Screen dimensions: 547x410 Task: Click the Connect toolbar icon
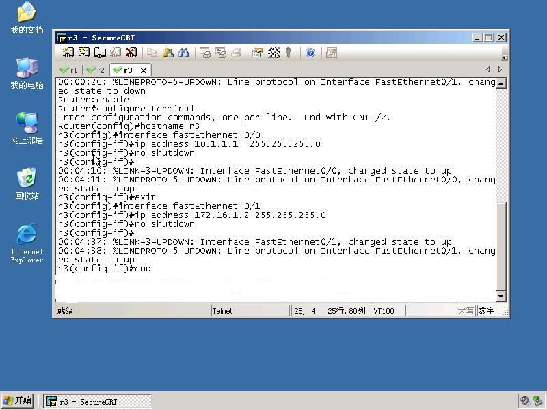[x=68, y=53]
